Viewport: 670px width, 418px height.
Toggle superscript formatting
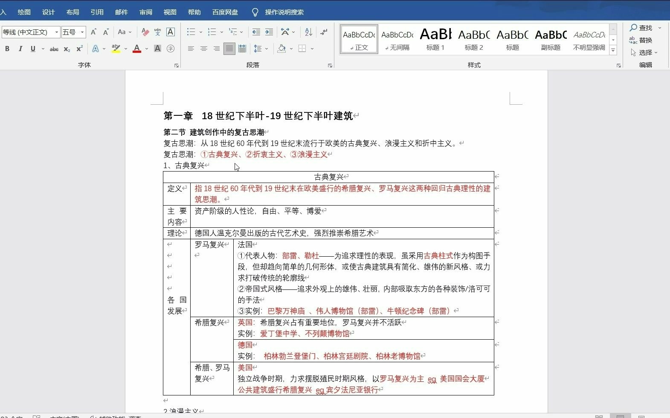point(79,49)
